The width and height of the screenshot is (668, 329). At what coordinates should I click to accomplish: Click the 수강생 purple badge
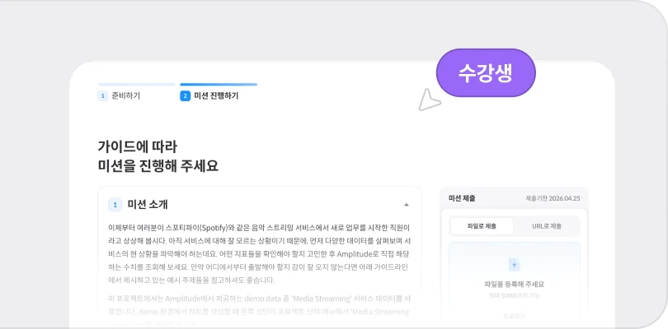point(486,73)
